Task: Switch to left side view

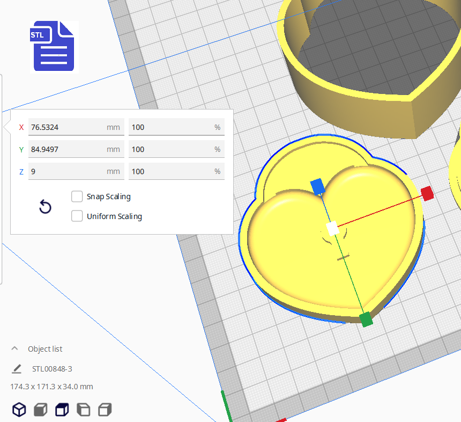Action: 84,410
